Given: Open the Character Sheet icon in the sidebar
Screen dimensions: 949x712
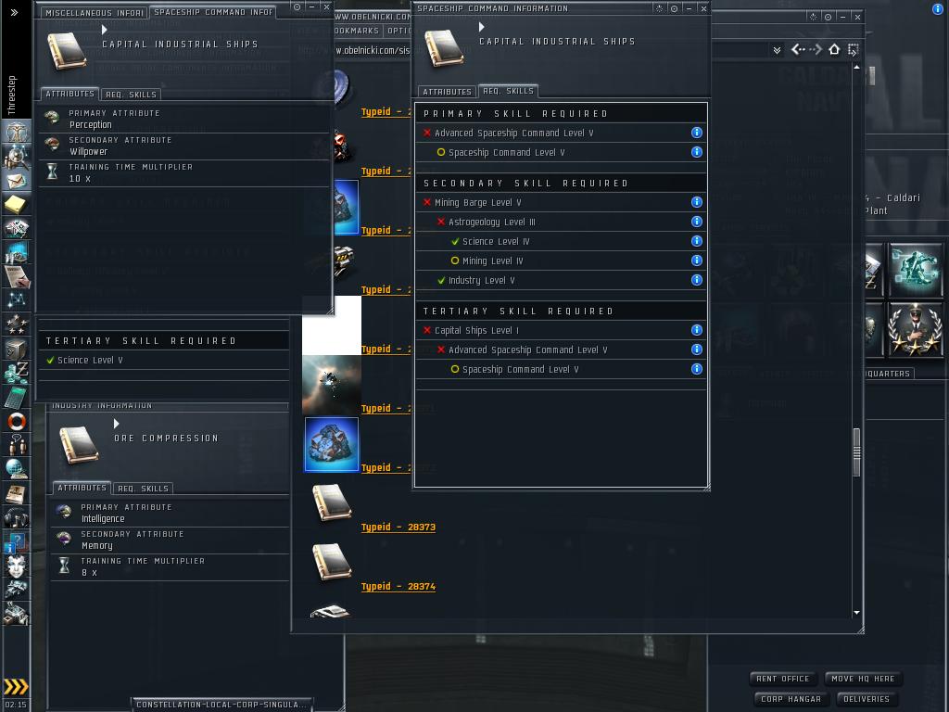Looking at the screenshot, I should click(x=17, y=132).
